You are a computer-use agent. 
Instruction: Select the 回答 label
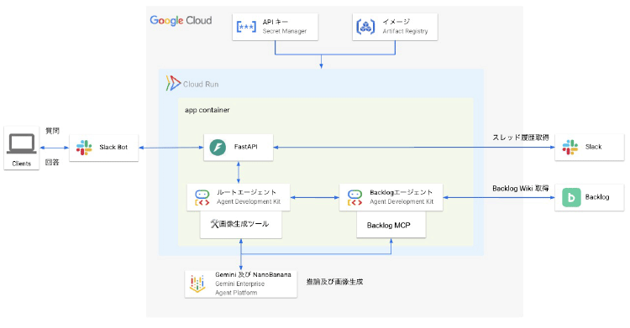click(x=52, y=162)
